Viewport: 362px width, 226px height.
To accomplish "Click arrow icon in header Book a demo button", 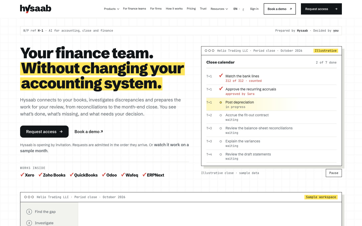I will coord(291,9).
